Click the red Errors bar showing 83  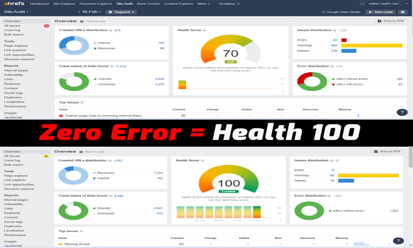[x=344, y=40]
